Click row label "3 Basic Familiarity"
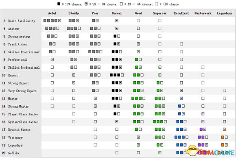 tap(19, 21)
